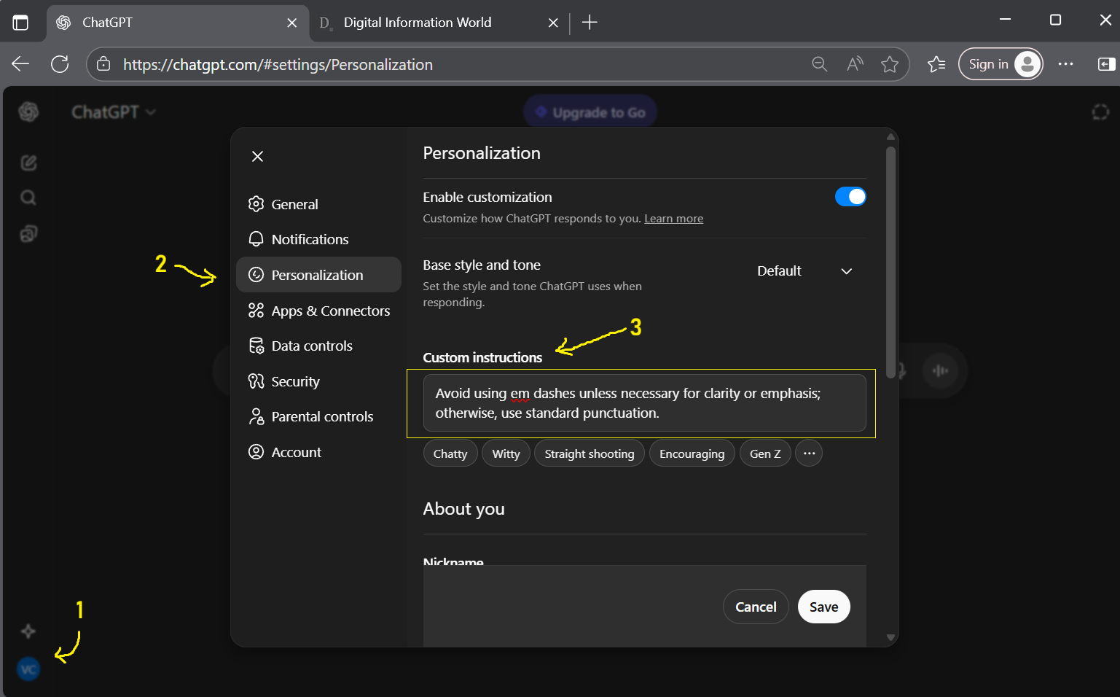The height and width of the screenshot is (697, 1120).
Task: Click the browser refresh icon
Action: tap(60, 64)
